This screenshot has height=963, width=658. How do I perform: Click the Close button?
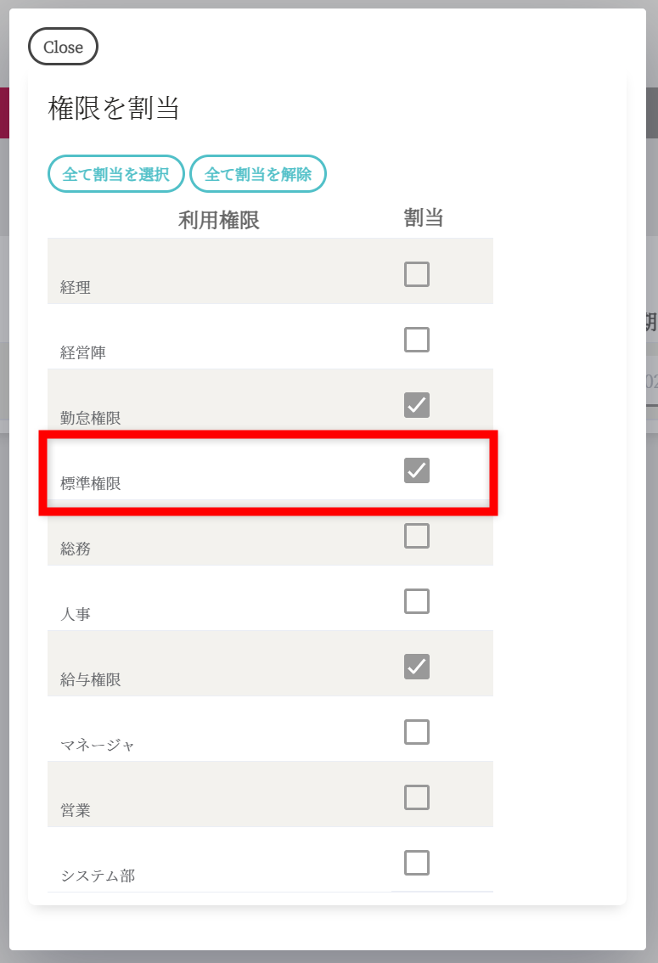tap(63, 47)
